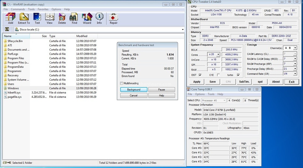Open the Cores multiplier x 20 dropdown
Viewport: 303px width, 168px height.
[x=218, y=54]
